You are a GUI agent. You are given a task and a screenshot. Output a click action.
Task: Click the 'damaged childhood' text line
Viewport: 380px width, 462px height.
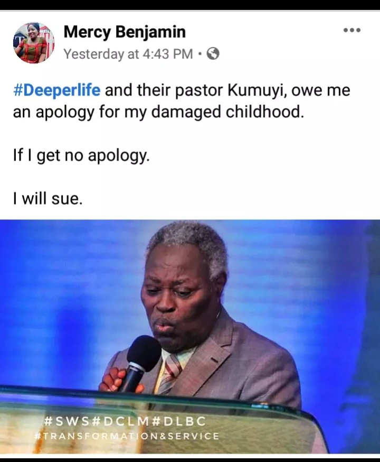(x=158, y=112)
